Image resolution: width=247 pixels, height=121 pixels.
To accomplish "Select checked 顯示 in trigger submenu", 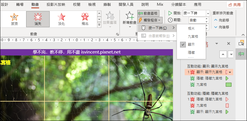I will 191,45.
